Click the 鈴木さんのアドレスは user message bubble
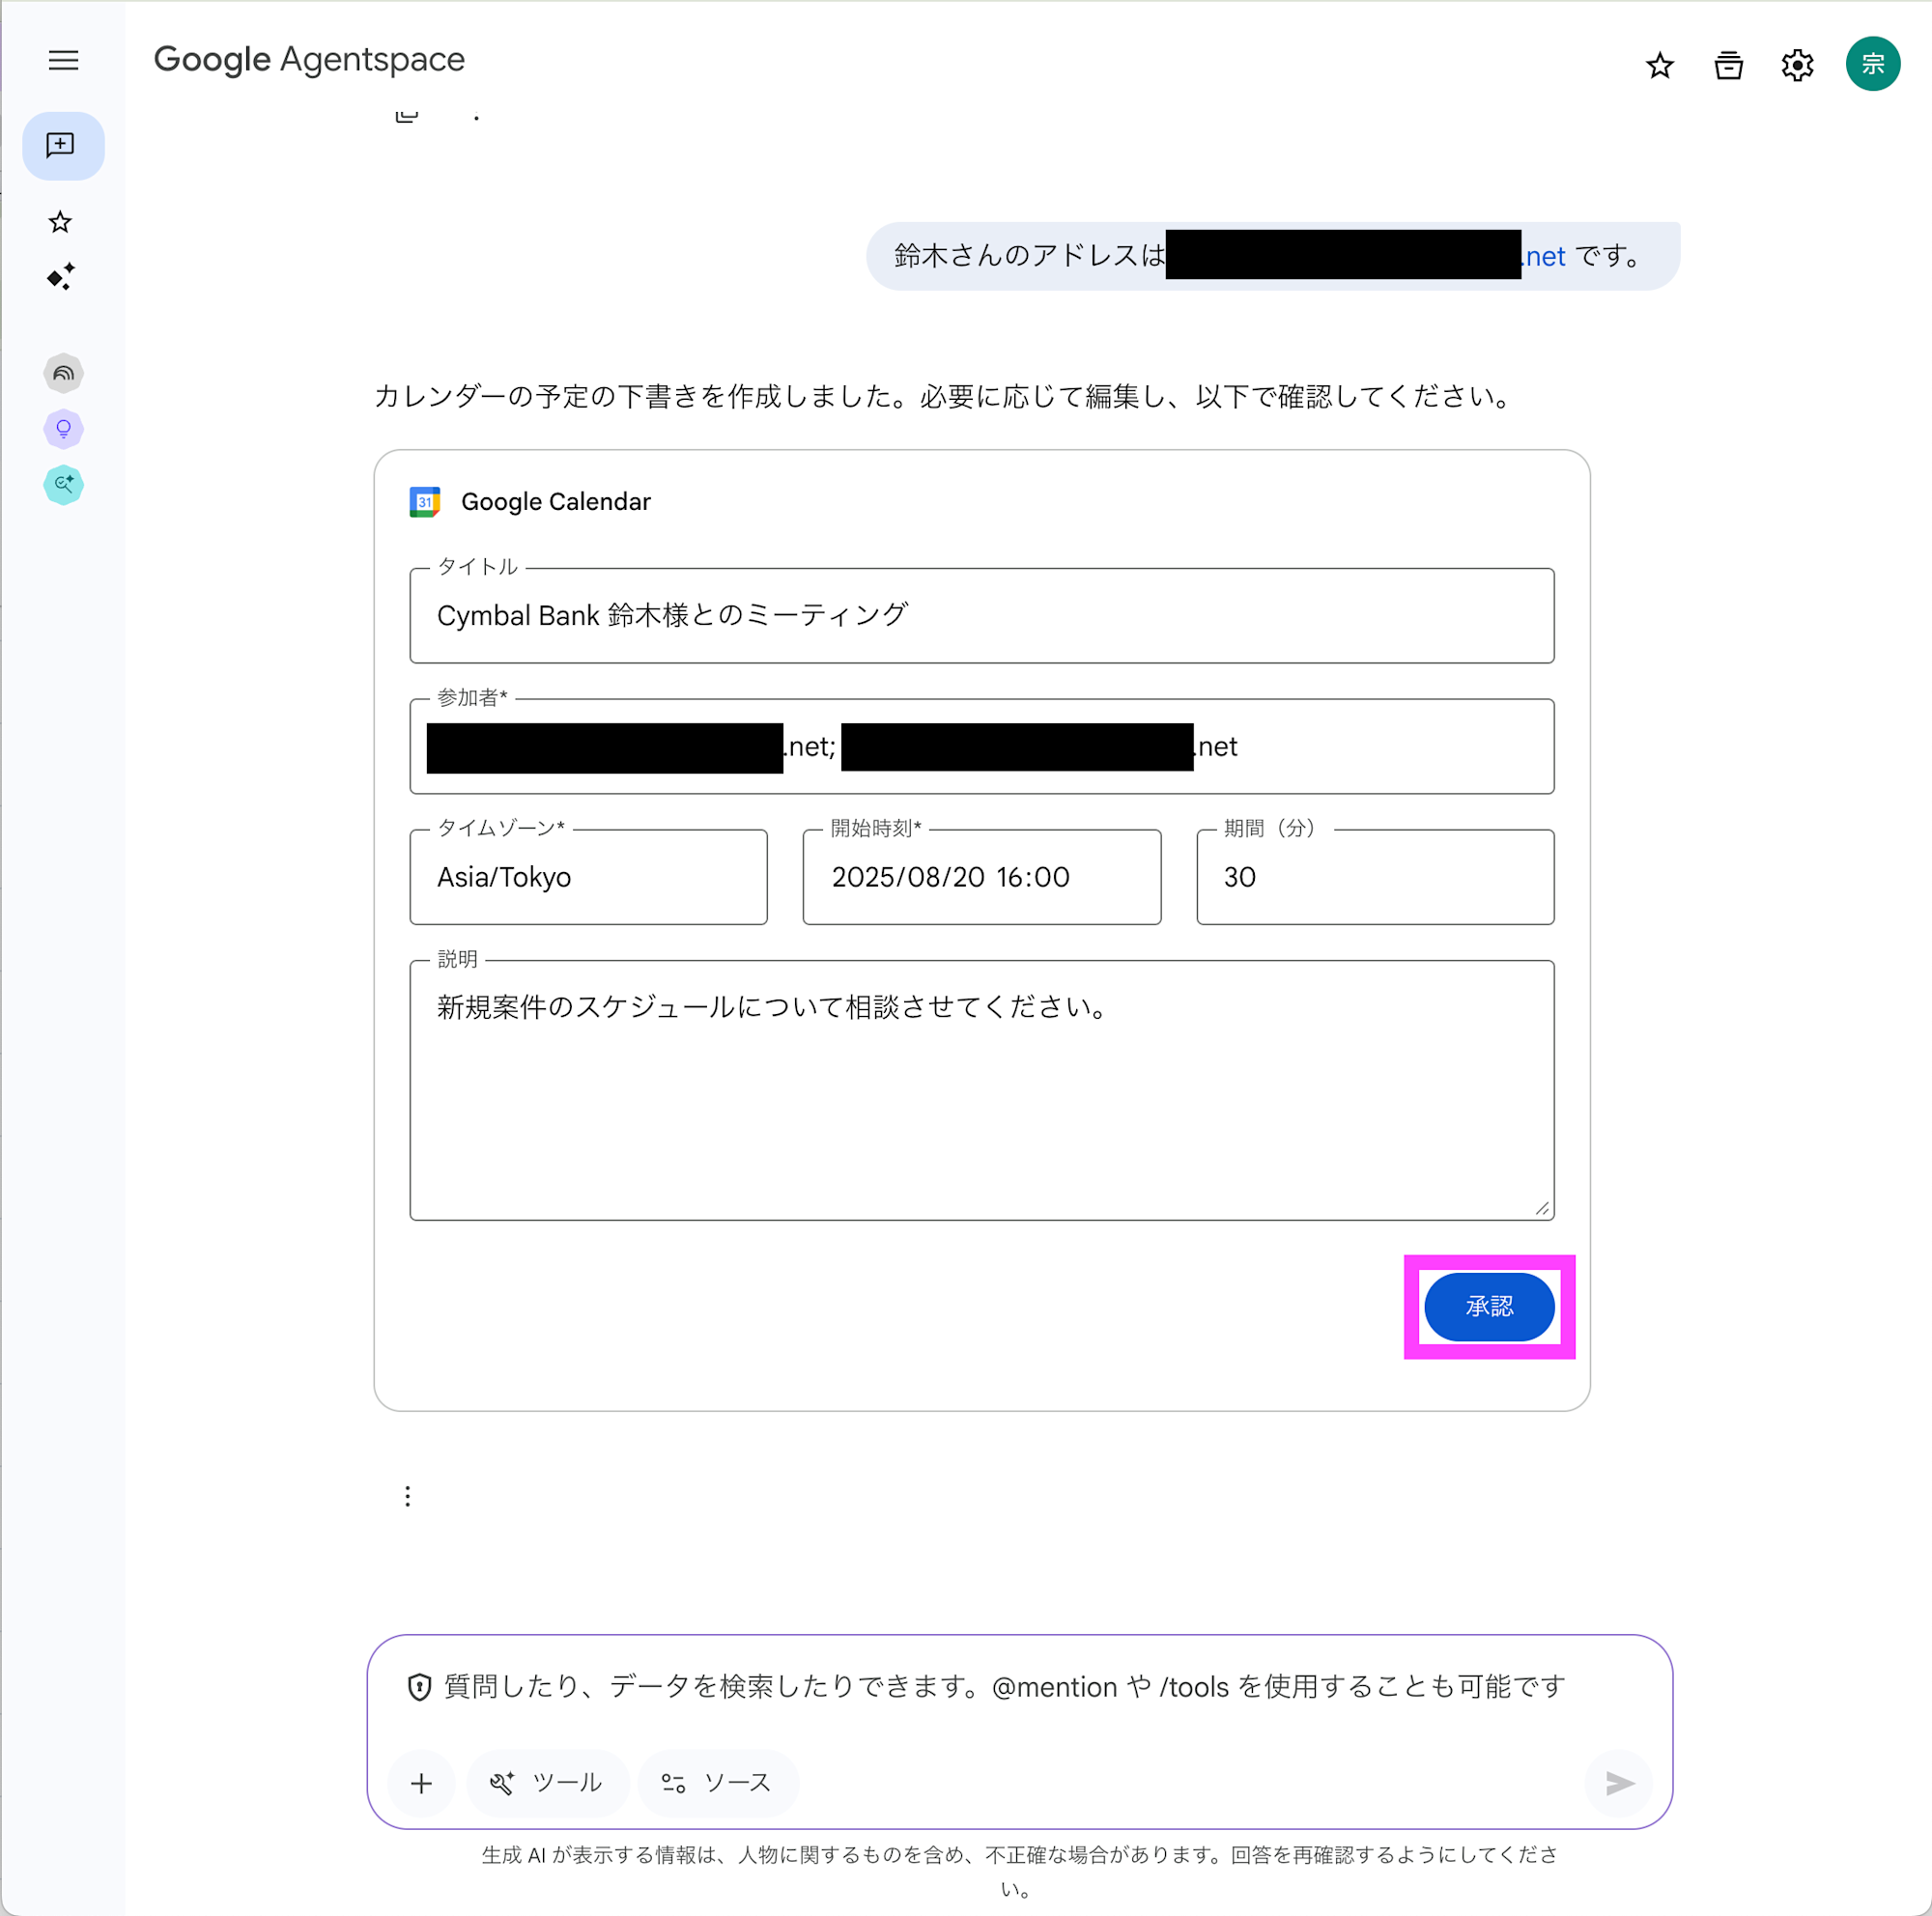This screenshot has width=1932, height=1916. (1272, 256)
